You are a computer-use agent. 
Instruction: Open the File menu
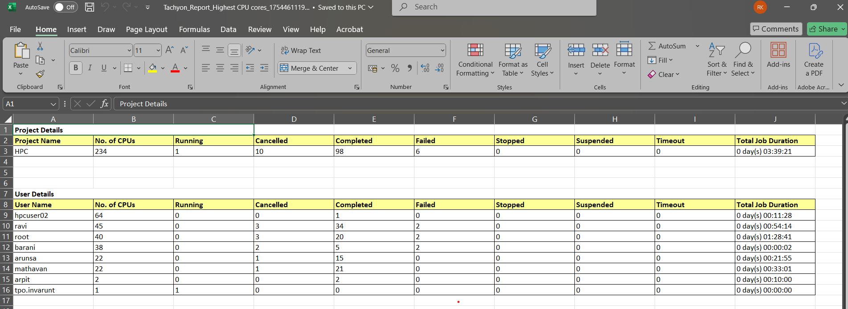pyautogui.click(x=15, y=29)
